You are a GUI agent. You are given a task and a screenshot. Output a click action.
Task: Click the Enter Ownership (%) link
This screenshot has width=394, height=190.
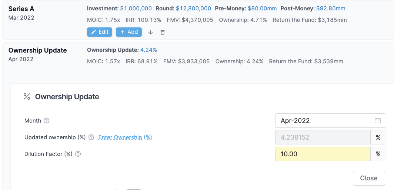(x=125, y=137)
